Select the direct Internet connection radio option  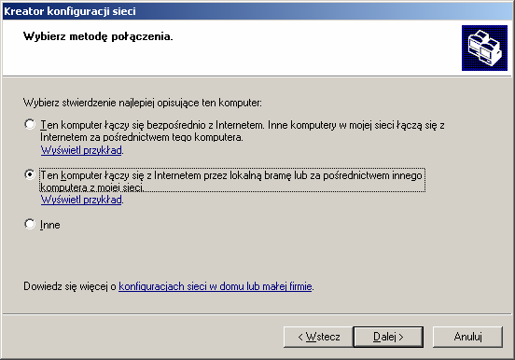click(x=30, y=124)
